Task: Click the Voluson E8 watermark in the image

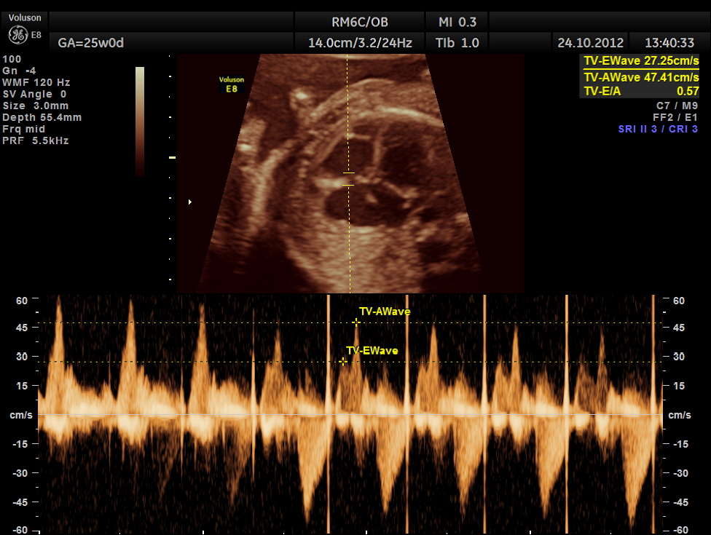Action: [x=231, y=84]
